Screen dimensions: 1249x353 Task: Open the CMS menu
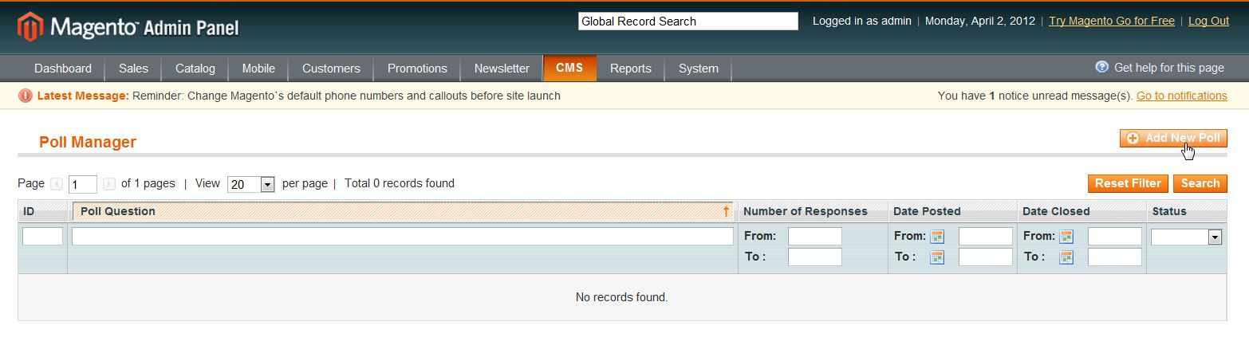click(x=569, y=68)
